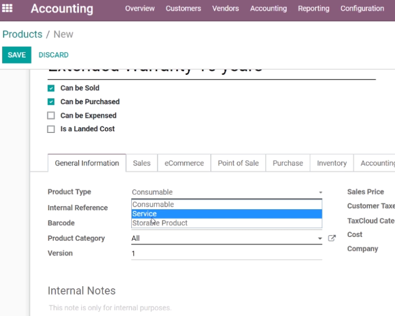Go back to Products breadcrumb

22,34
